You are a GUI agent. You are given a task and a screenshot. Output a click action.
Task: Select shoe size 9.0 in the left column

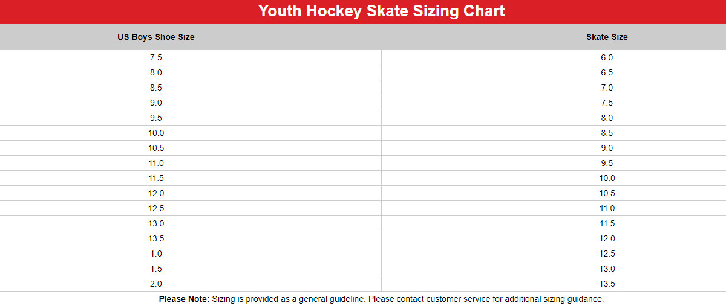click(156, 103)
